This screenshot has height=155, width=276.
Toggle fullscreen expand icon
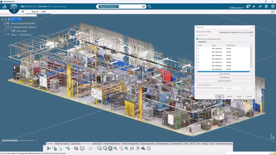(x=273, y=12)
